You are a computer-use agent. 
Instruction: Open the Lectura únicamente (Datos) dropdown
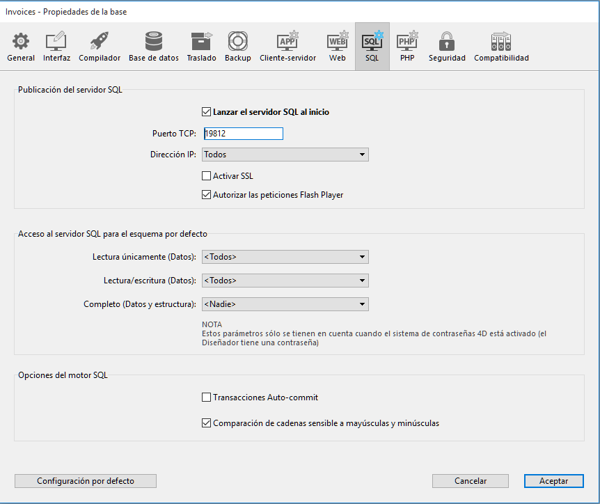coord(285,257)
